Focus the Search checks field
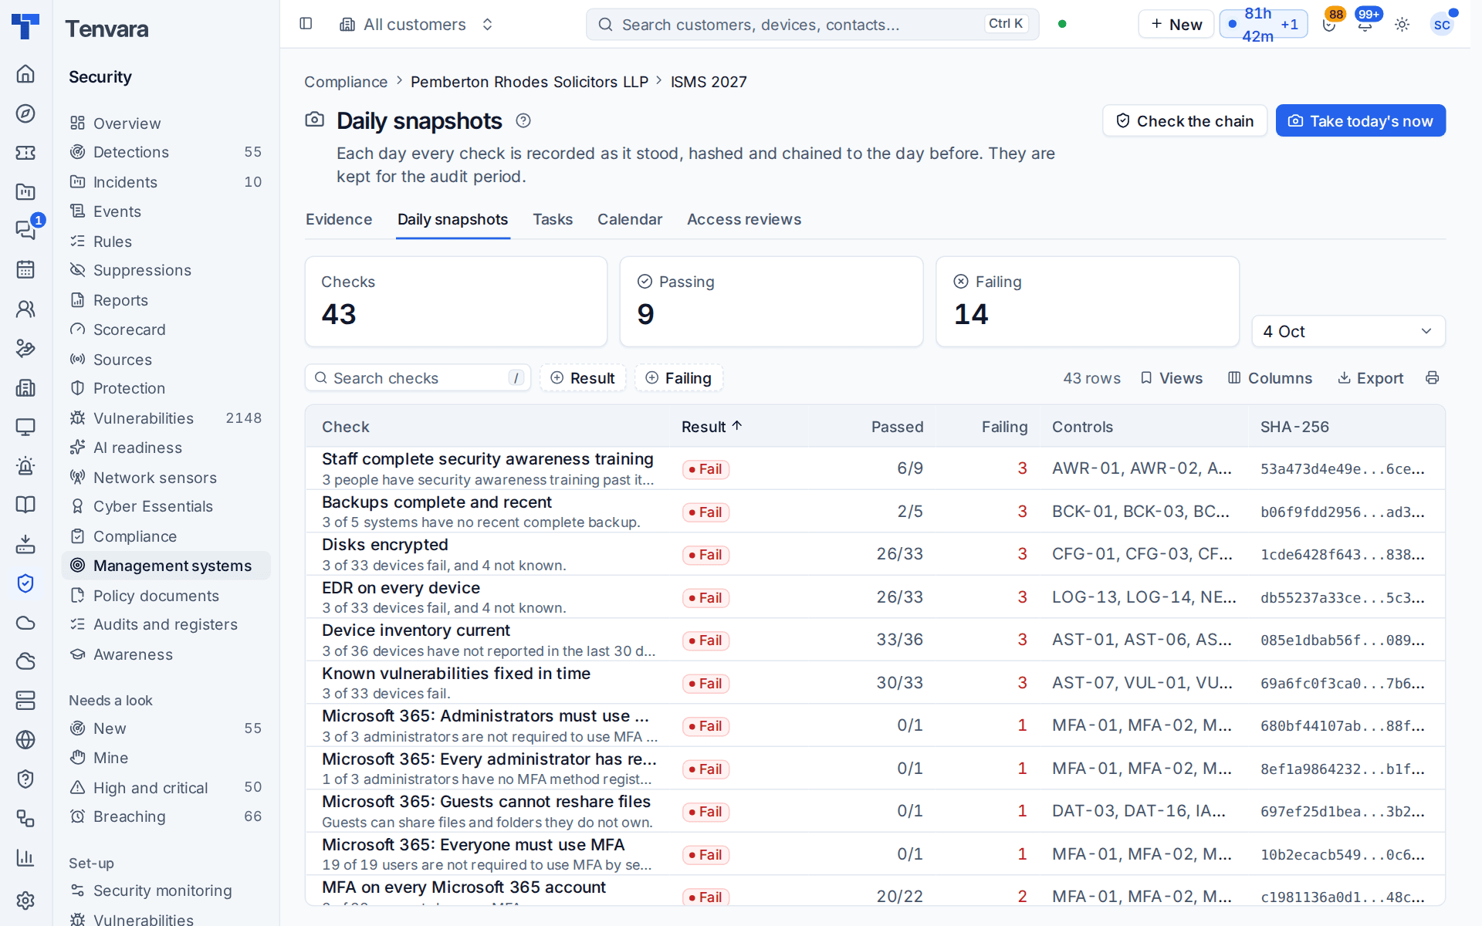 click(418, 378)
